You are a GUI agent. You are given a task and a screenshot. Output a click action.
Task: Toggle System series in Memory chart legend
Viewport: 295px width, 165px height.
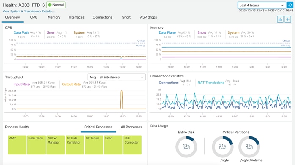pyautogui.click(x=233, y=32)
